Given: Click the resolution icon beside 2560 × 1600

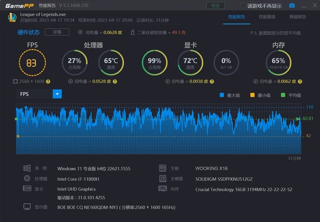Looking at the screenshot, I should point(15,81).
